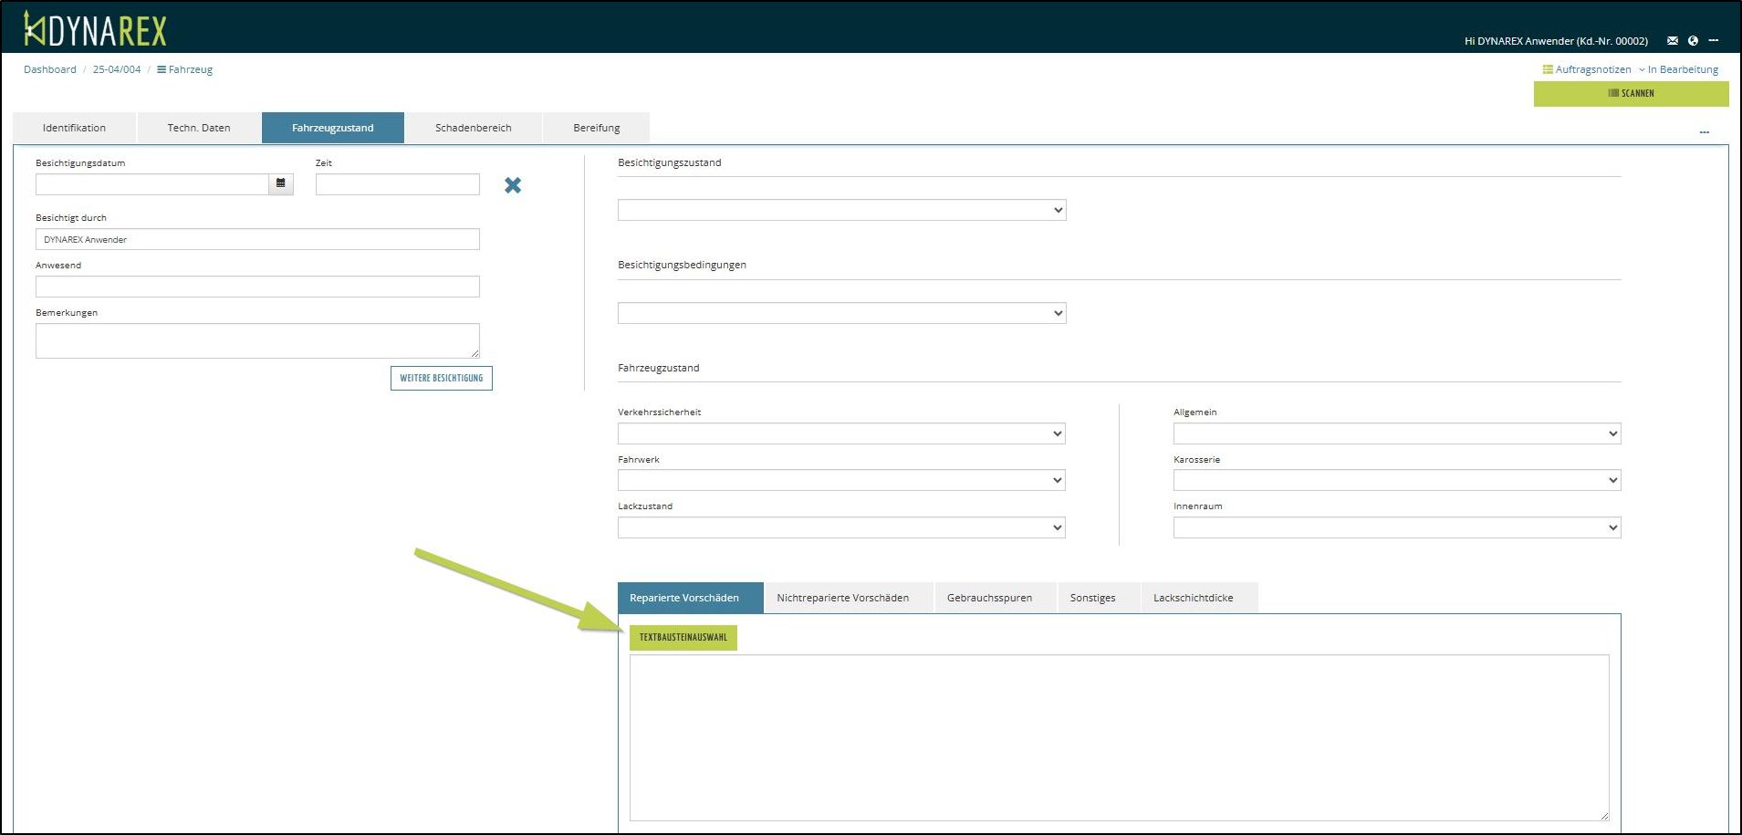This screenshot has height=835, width=1742.
Task: Open the In Bearbeitung status dropdown
Action: click(1679, 69)
